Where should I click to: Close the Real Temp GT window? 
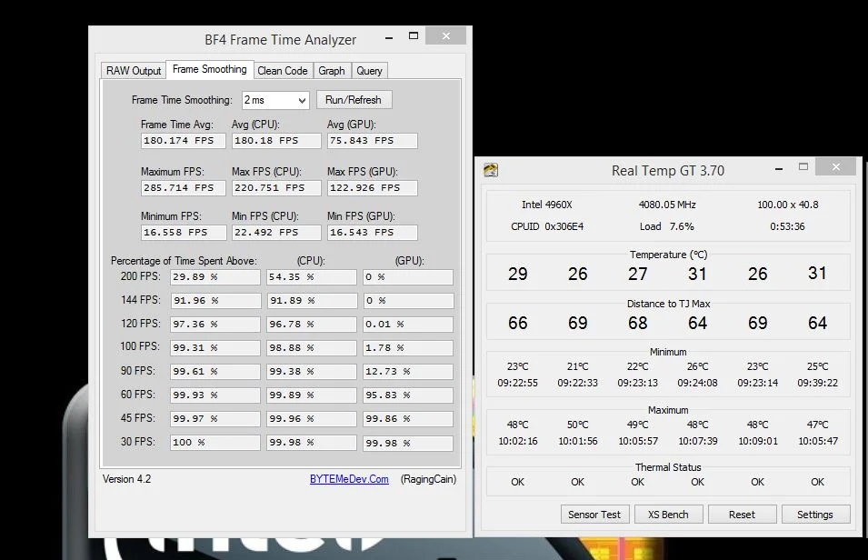pyautogui.click(x=835, y=166)
